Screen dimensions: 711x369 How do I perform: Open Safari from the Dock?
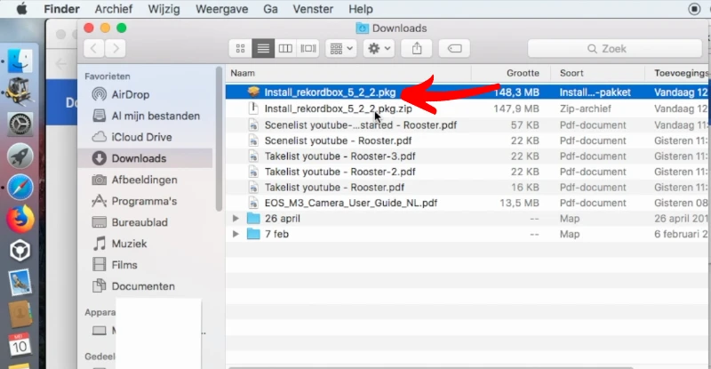click(20, 187)
